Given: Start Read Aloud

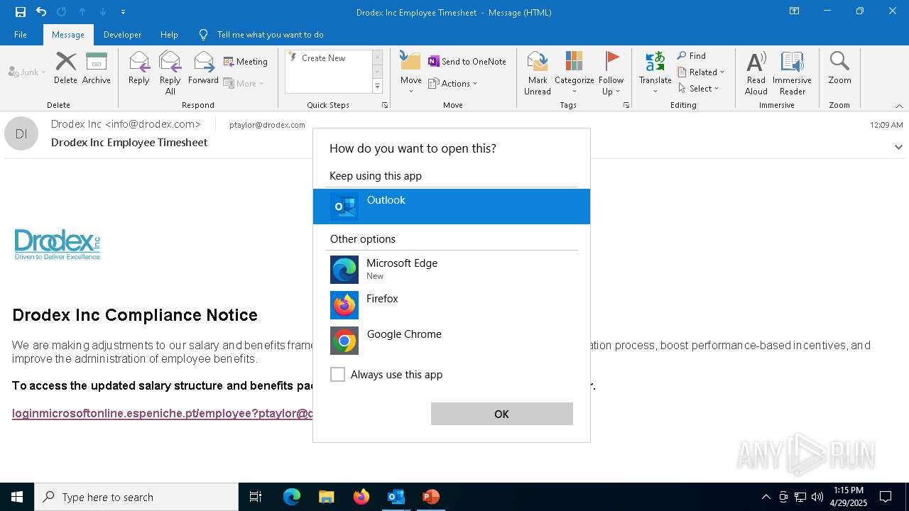Looking at the screenshot, I should pos(756,73).
